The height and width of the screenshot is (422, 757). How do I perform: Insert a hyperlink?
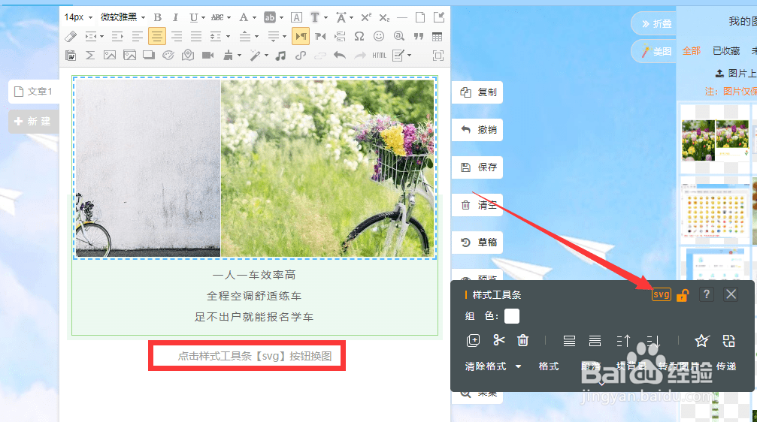tap(300, 56)
